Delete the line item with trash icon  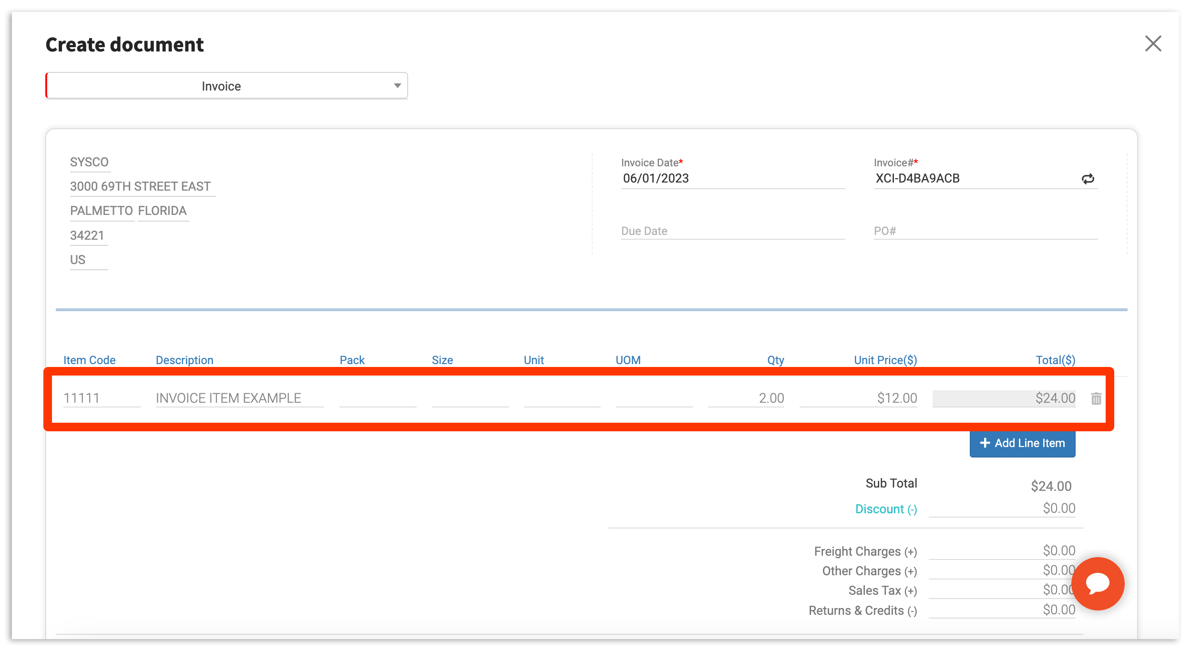[x=1096, y=398]
